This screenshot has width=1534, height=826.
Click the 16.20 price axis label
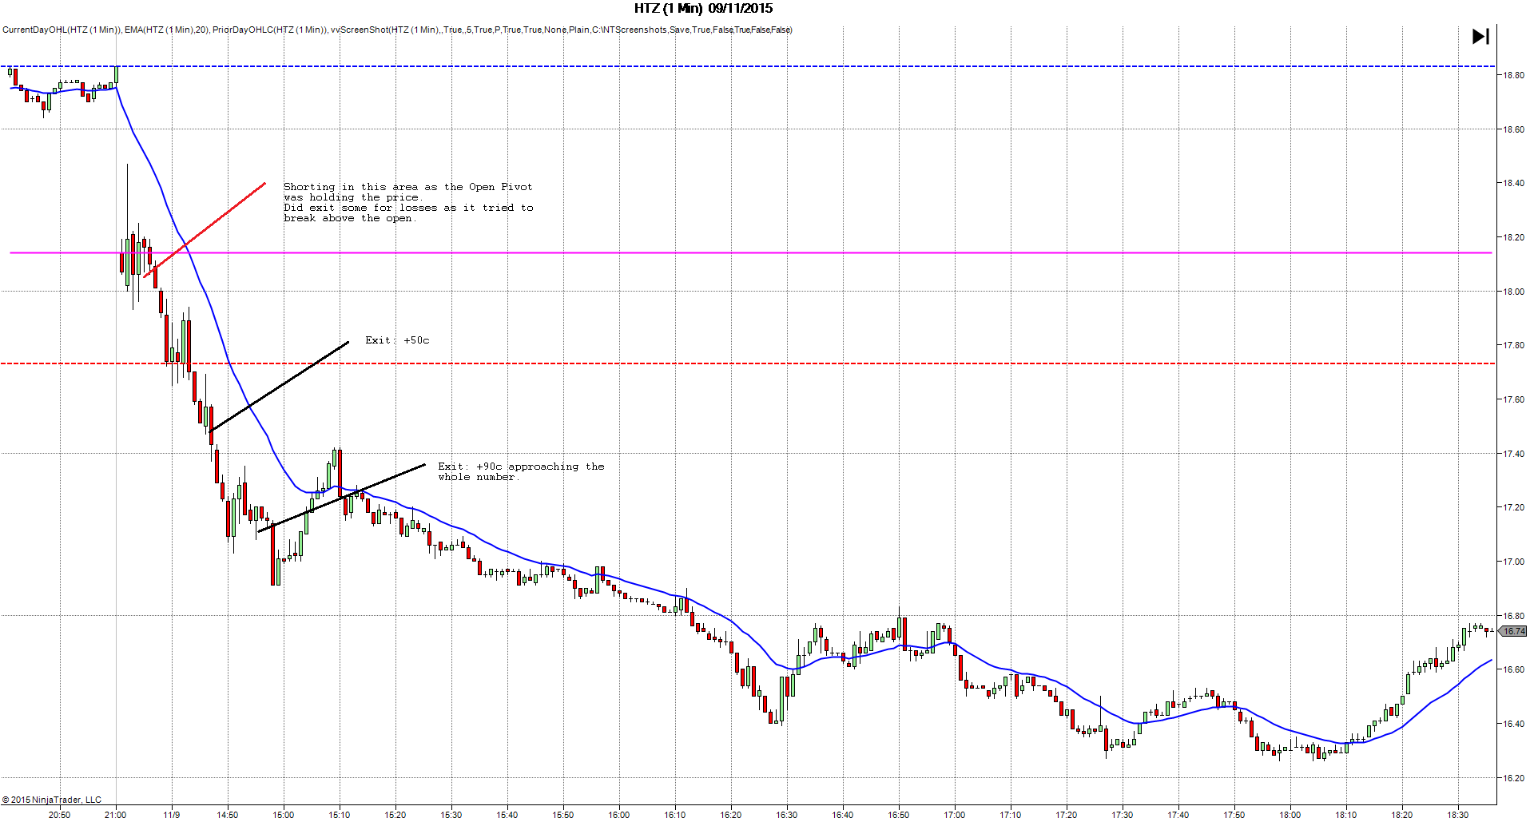tap(1513, 778)
